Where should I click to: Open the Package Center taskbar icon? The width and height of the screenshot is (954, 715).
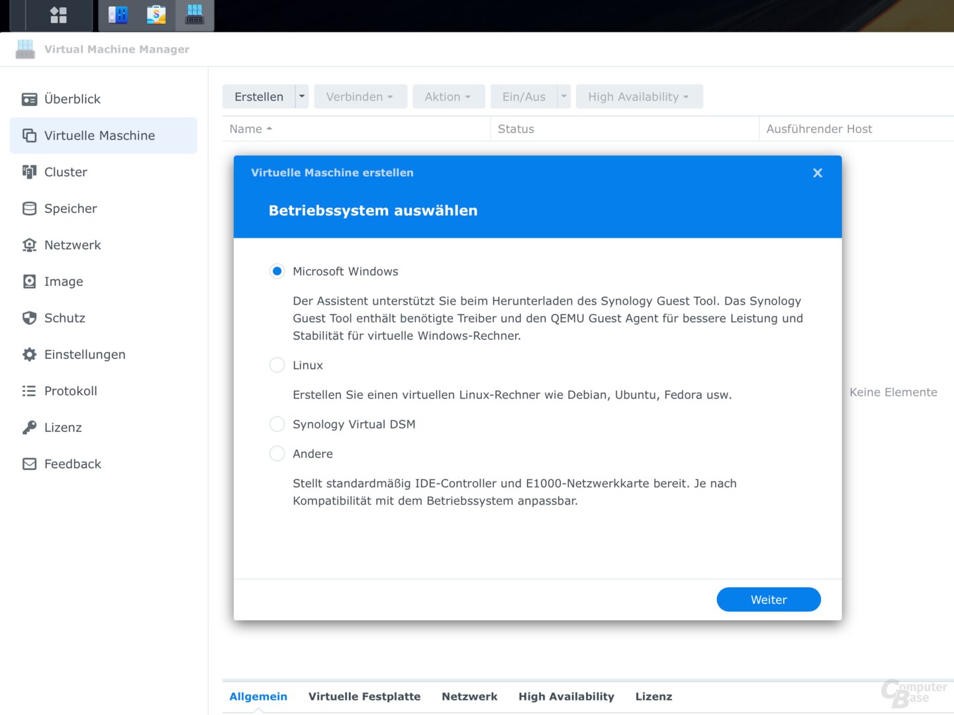156,15
